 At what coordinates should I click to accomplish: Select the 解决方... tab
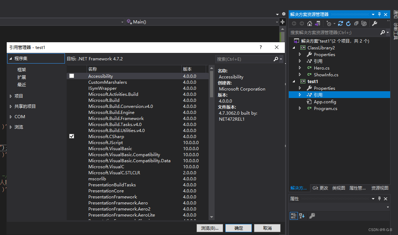299,188
